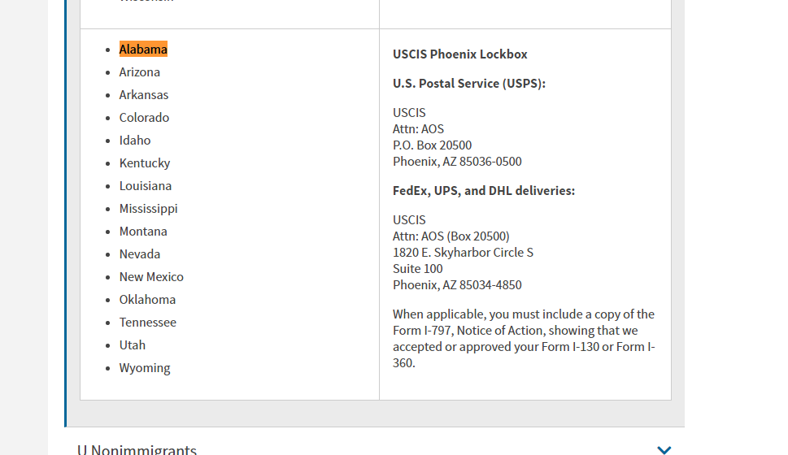The width and height of the screenshot is (788, 455).
Task: Select the Mississippi list entry
Action: click(148, 209)
